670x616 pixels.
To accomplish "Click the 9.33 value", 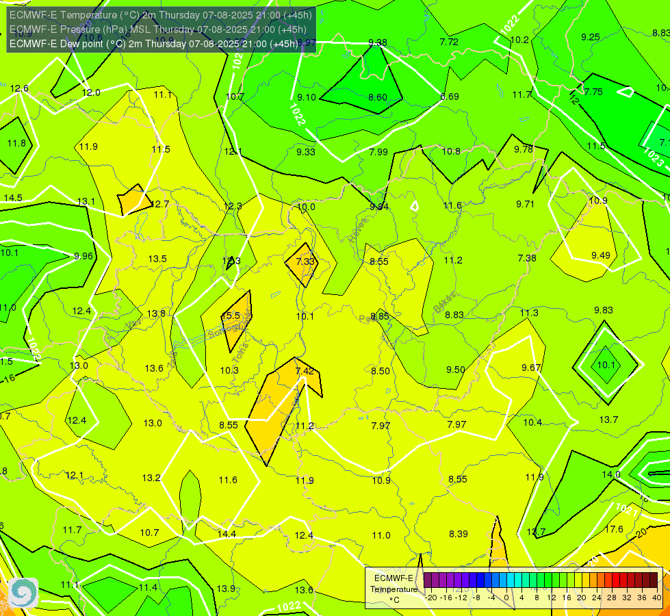I will (x=306, y=152).
